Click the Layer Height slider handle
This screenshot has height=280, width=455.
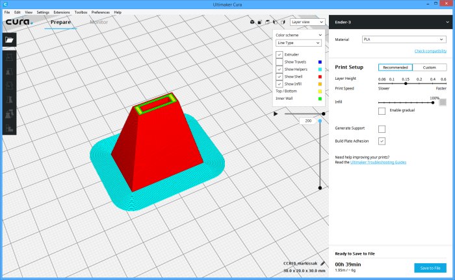tap(406, 84)
